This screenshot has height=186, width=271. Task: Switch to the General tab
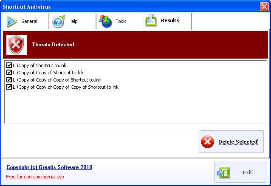29,21
